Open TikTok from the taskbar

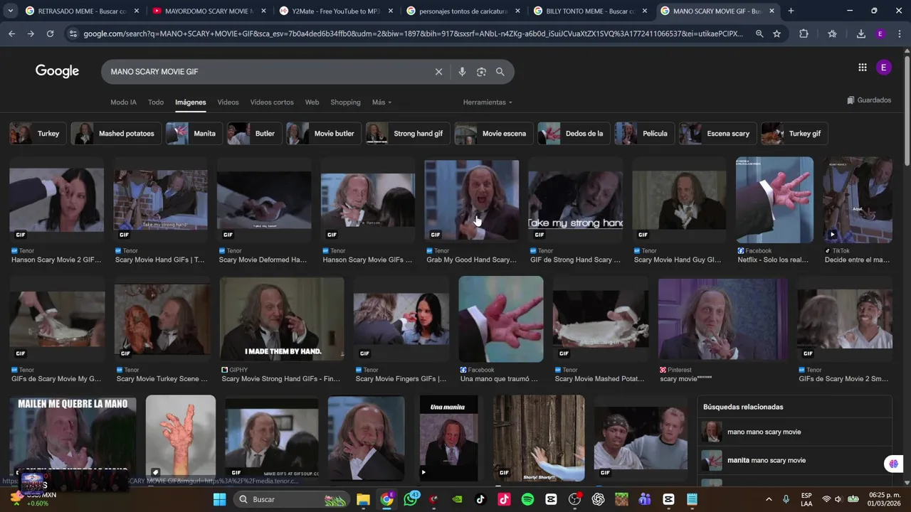click(480, 499)
